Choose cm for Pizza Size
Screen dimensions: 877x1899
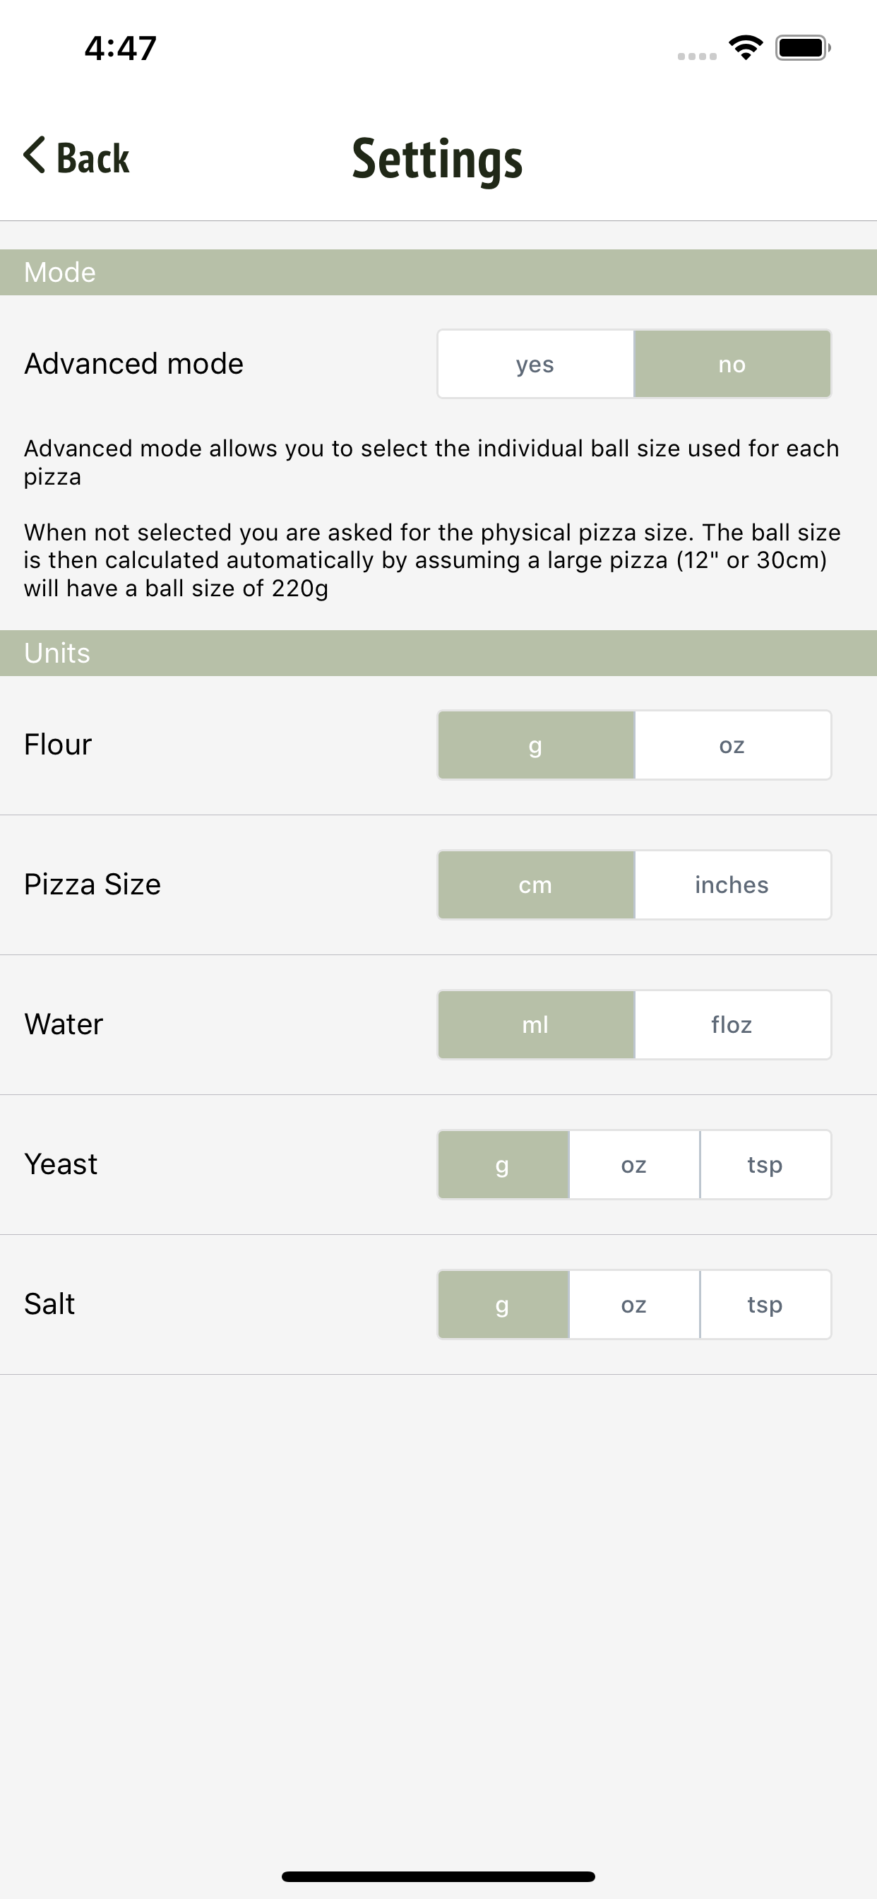(x=536, y=885)
